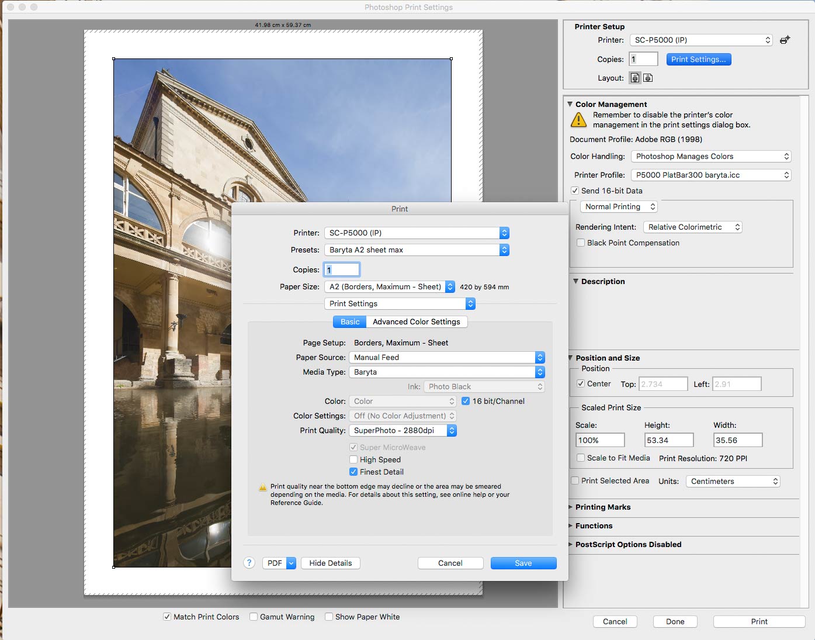Screen dimensions: 815x640
Task: Turn on Show Paper White
Action: 329,617
